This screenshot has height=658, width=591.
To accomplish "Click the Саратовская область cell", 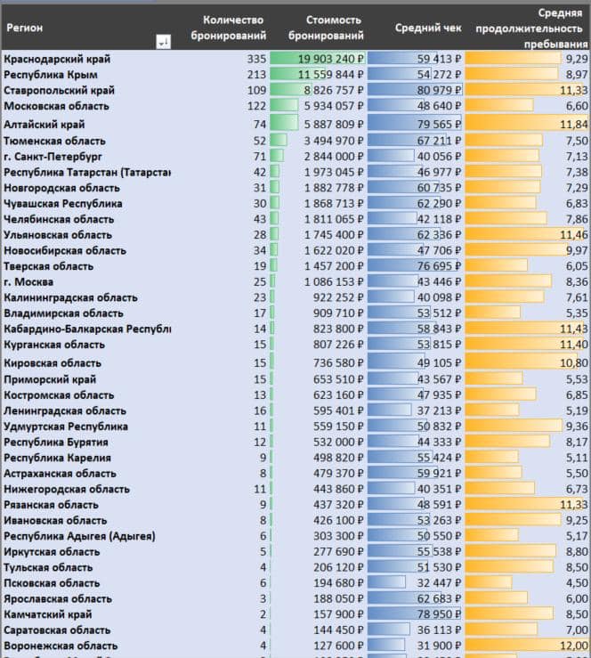I will click(x=57, y=630).
